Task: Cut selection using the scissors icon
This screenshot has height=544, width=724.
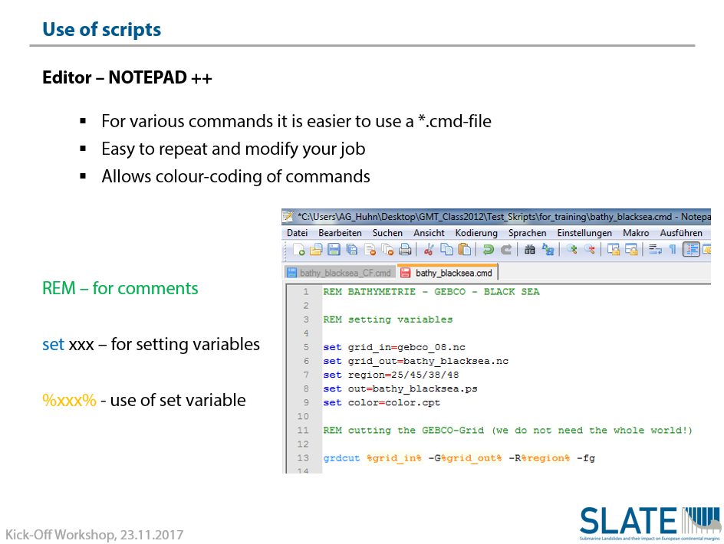Action: [429, 250]
